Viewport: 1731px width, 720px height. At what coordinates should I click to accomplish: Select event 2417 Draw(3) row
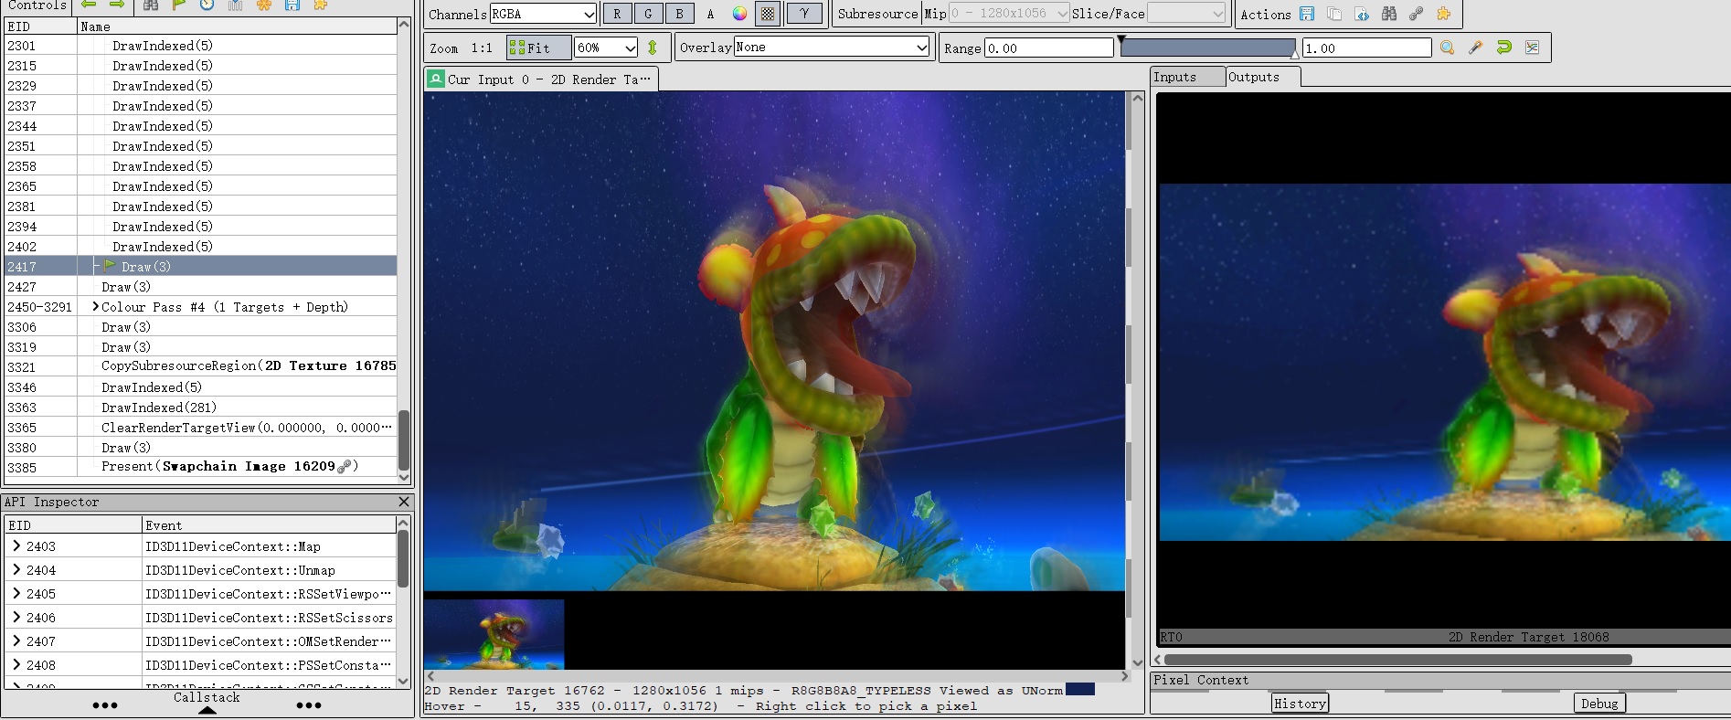pyautogui.click(x=200, y=266)
